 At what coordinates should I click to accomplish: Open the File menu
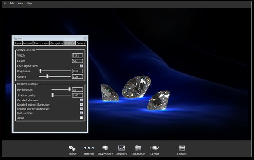5,3
